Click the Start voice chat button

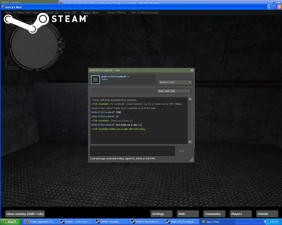(x=173, y=91)
